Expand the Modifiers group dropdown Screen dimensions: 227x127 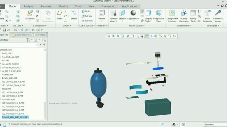pyautogui.click(x=102, y=26)
